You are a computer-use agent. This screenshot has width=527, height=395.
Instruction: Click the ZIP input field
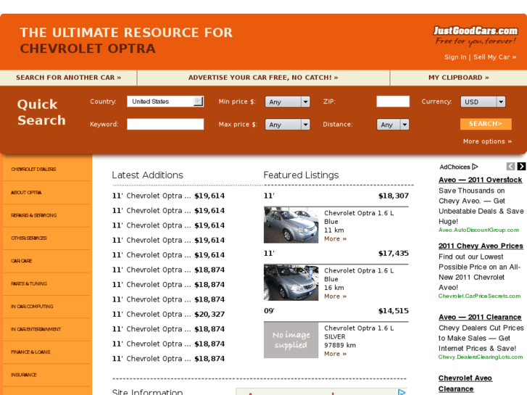(x=393, y=101)
